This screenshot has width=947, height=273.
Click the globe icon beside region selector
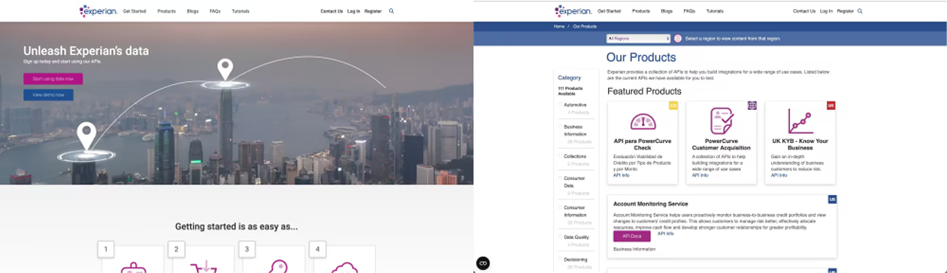pos(678,38)
